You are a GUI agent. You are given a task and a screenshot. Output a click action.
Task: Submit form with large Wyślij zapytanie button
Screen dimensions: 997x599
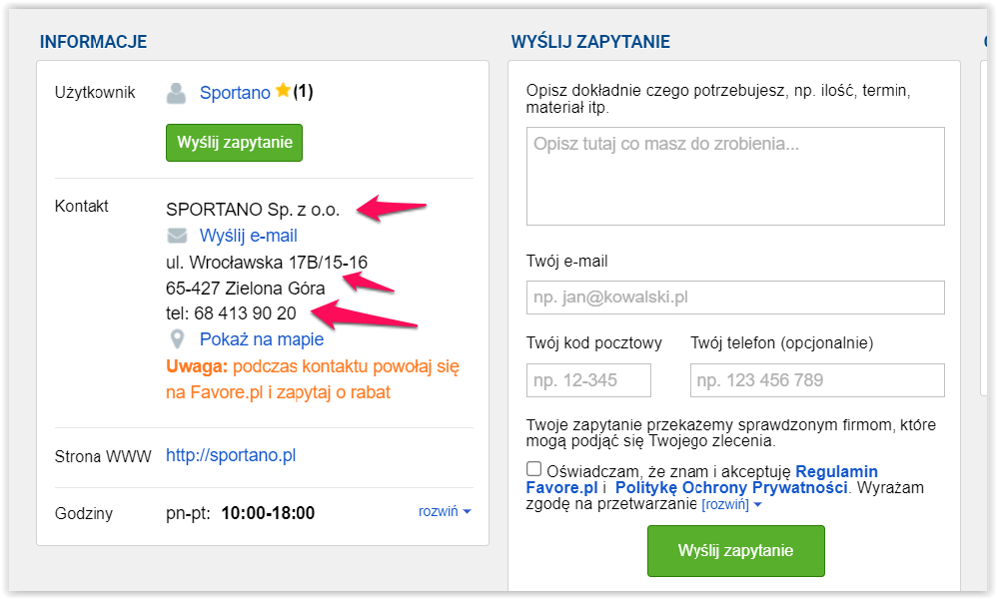735,551
